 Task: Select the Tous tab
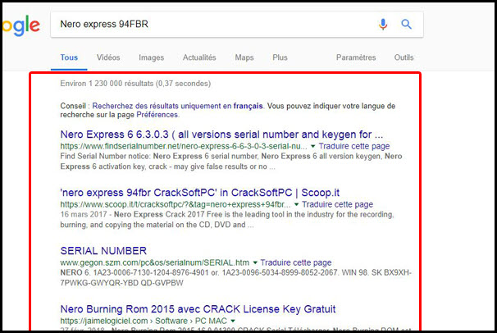coord(69,57)
